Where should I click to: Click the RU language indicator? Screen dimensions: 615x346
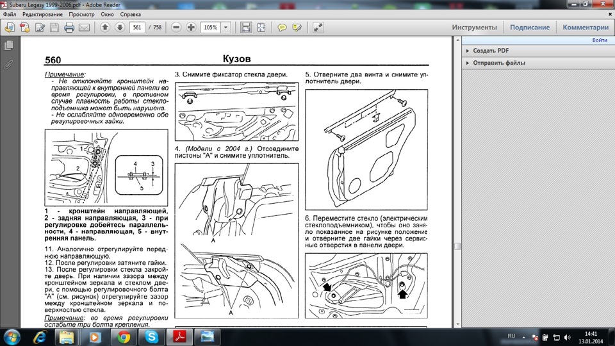(511, 336)
